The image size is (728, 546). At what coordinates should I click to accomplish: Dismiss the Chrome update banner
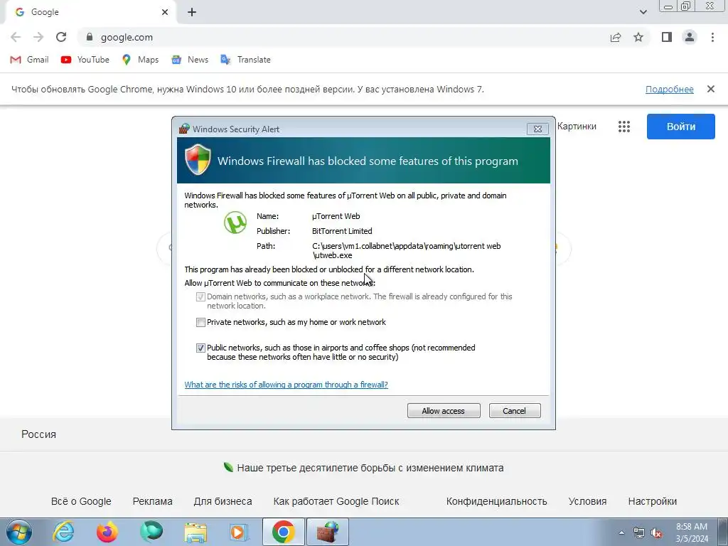(710, 89)
